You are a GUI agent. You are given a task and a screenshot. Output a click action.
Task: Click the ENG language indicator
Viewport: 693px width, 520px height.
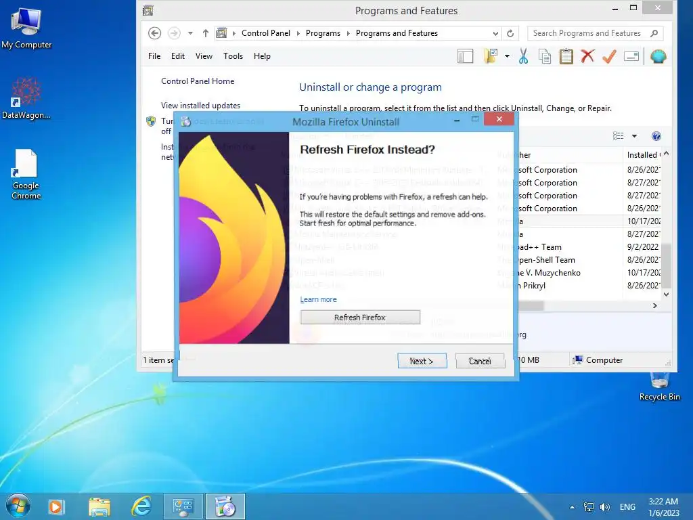[x=627, y=506]
